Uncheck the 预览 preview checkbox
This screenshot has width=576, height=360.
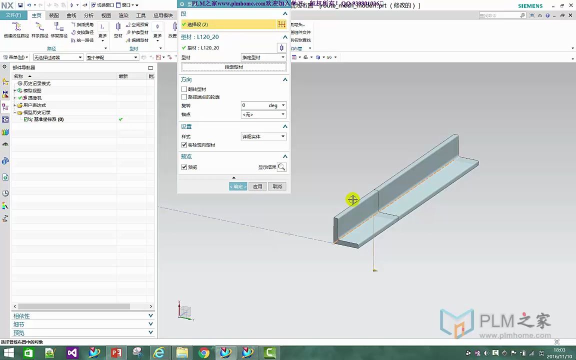[x=184, y=167]
